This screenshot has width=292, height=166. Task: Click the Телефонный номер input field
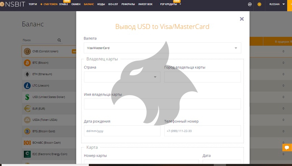202,131
